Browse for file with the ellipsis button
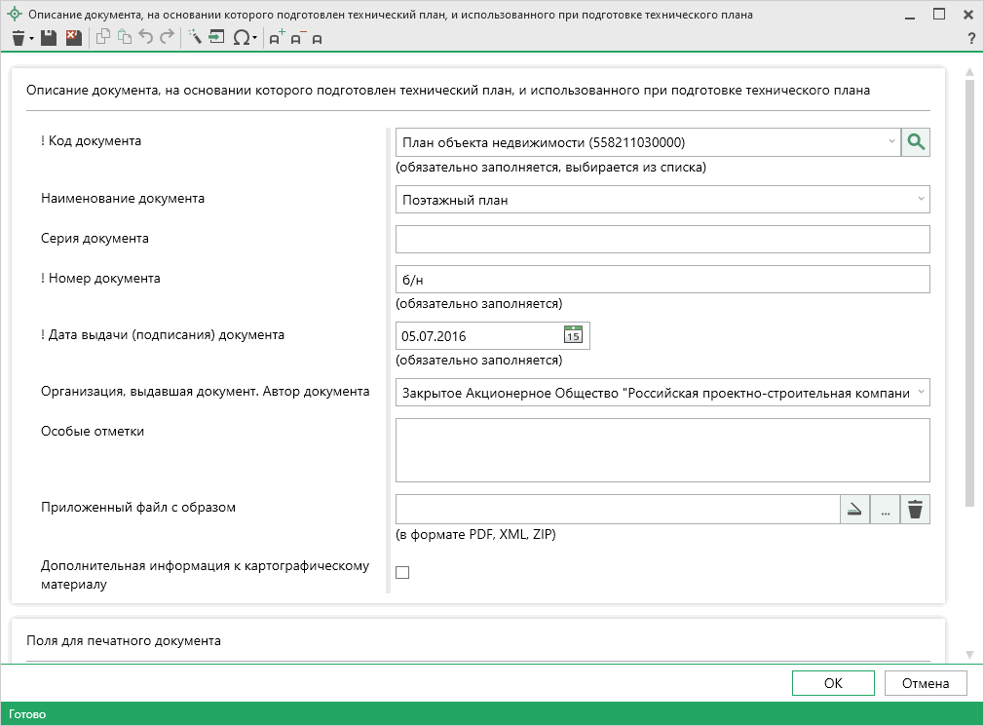 tap(885, 510)
